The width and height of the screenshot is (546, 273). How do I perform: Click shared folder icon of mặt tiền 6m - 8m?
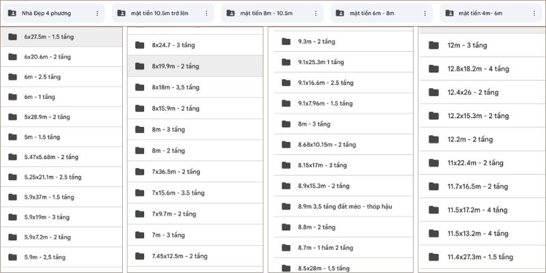339,13
